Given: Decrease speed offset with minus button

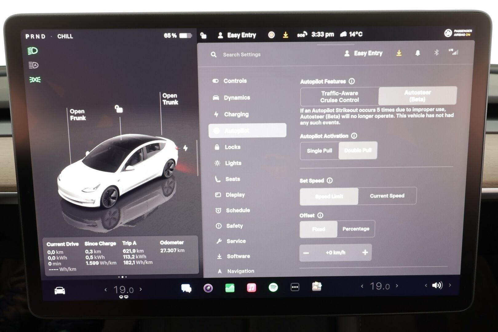Looking at the screenshot, I should (x=306, y=252).
